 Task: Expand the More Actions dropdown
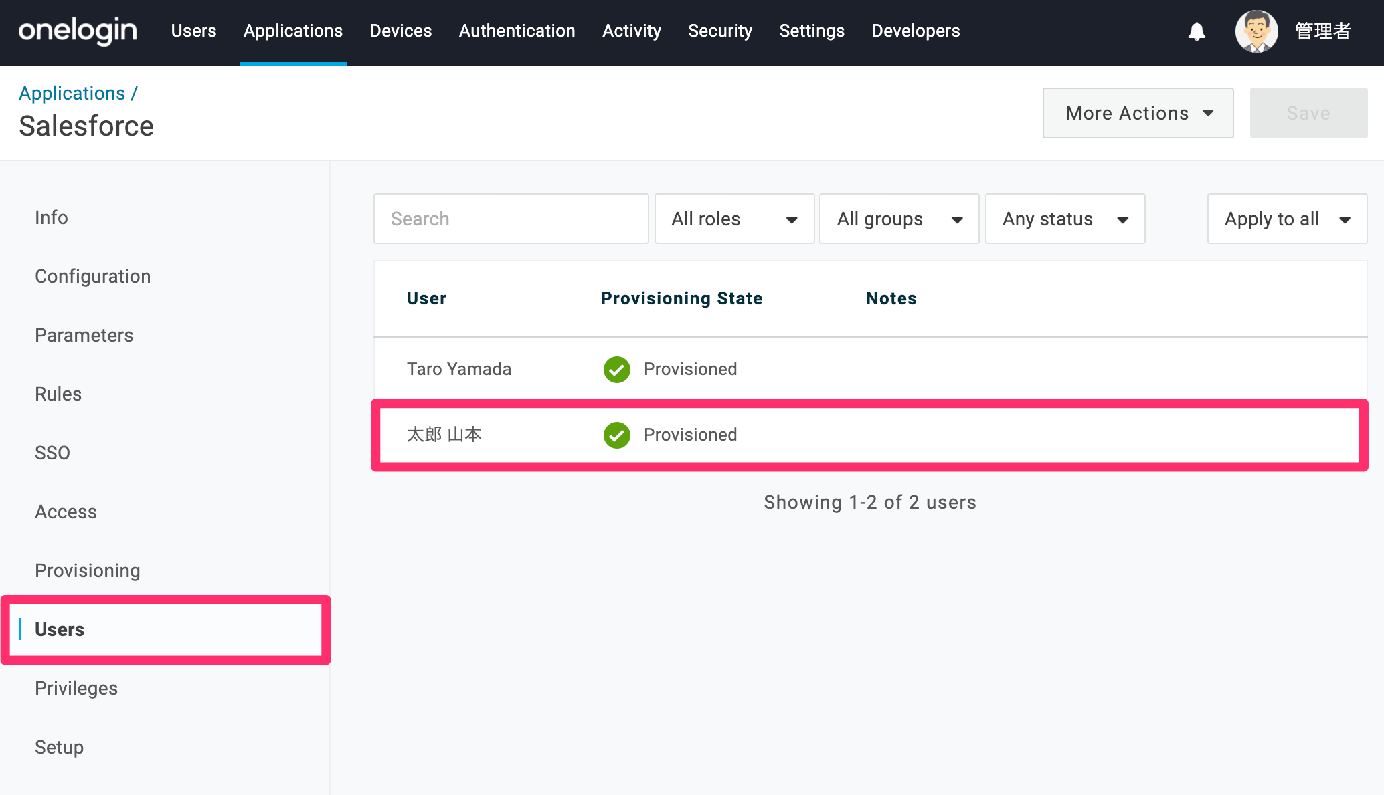coord(1138,113)
